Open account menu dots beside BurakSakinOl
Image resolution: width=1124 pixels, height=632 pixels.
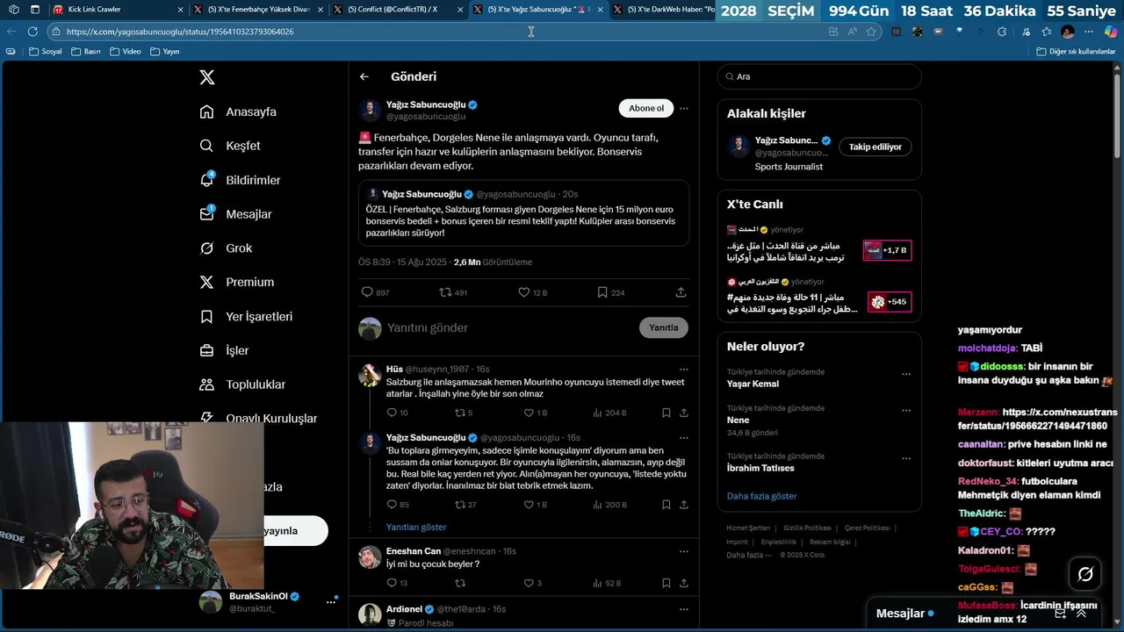click(x=331, y=601)
